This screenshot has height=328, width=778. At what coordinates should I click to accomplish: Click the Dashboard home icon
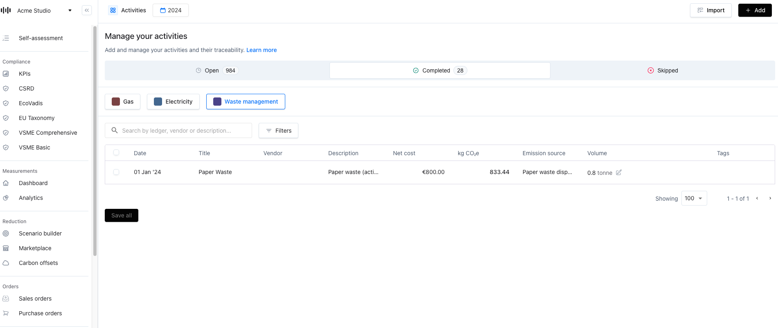click(x=6, y=183)
